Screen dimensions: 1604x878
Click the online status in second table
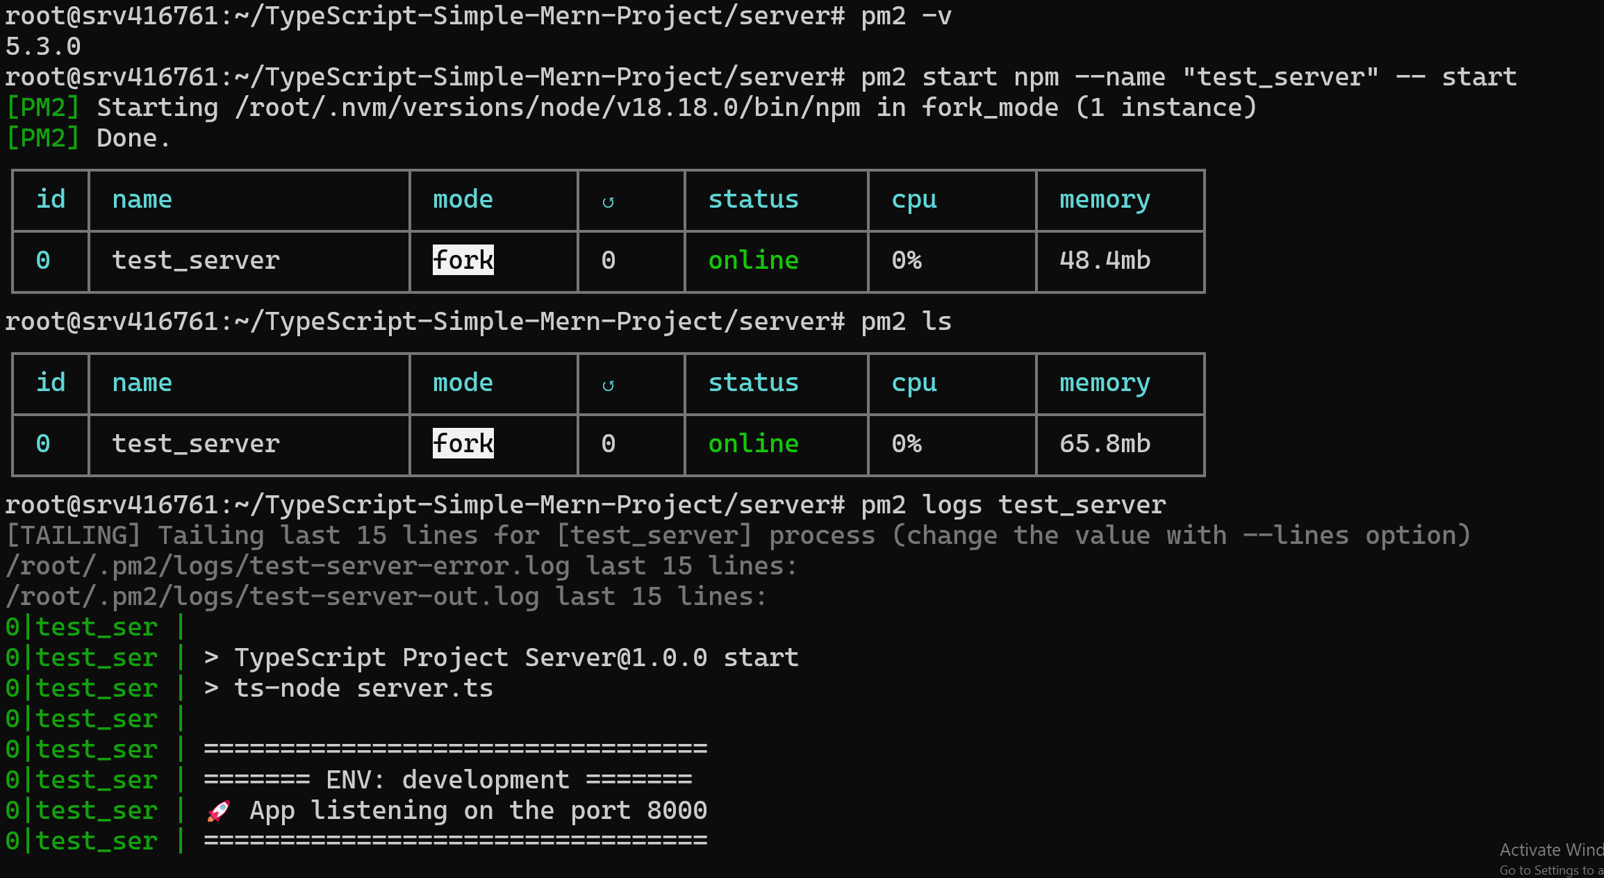pos(753,444)
